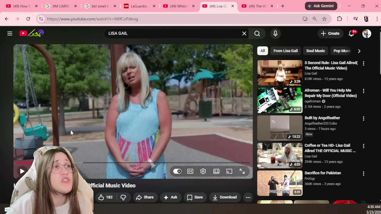Image resolution: width=381 pixels, height=214 pixels.
Task: Open options for the 3 Second Rule video
Action: coord(363,63)
